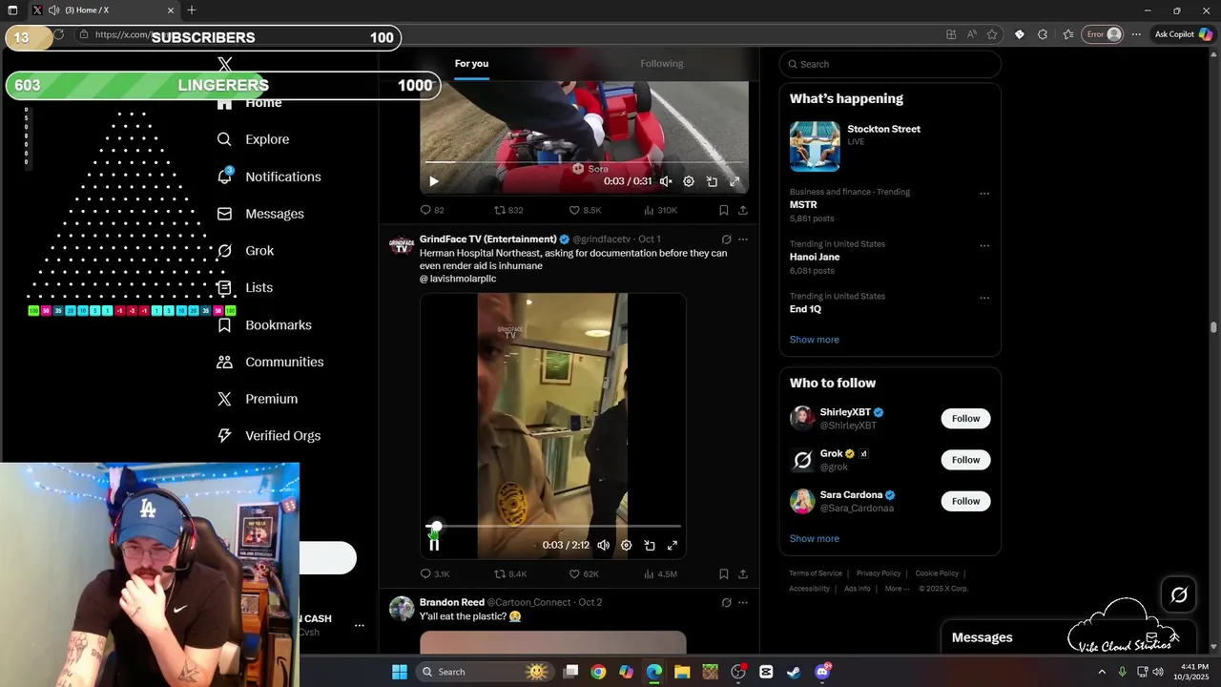View analytics showing 310K views
The width and height of the screenshot is (1221, 687).
tap(660, 210)
